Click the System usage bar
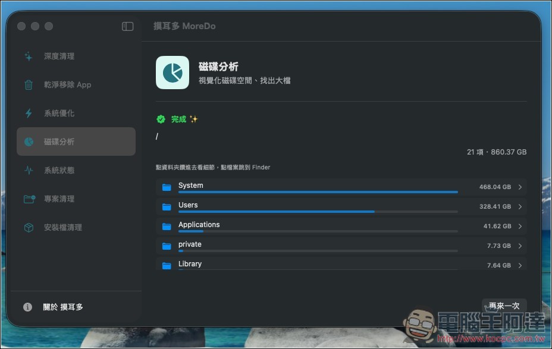Screen dimensions: 552x349 pyautogui.click(x=318, y=192)
